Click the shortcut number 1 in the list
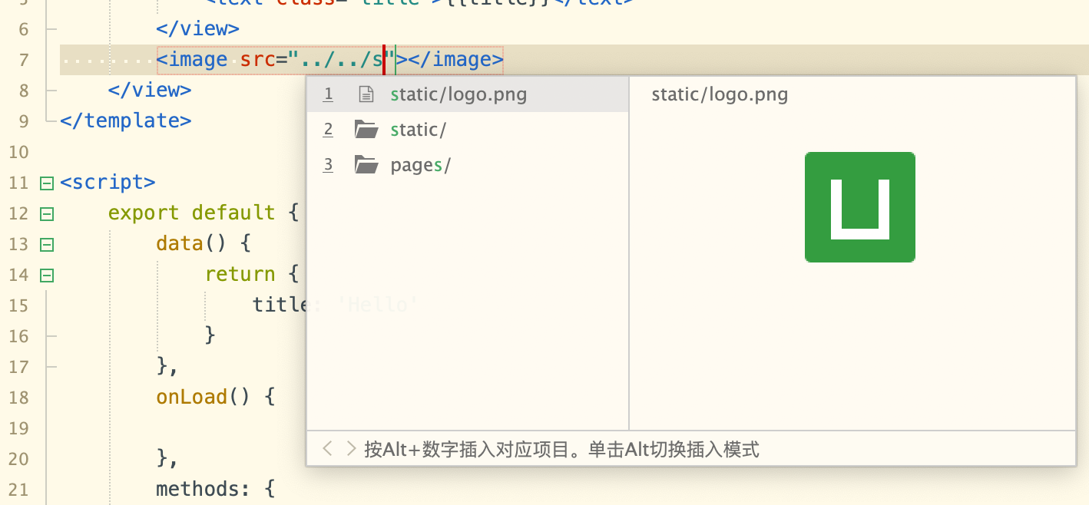This screenshot has width=1089, height=505. pos(329,94)
